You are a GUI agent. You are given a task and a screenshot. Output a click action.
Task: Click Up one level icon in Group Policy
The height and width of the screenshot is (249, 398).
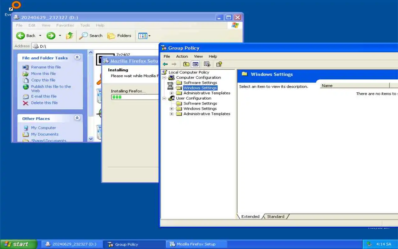pos(186,64)
